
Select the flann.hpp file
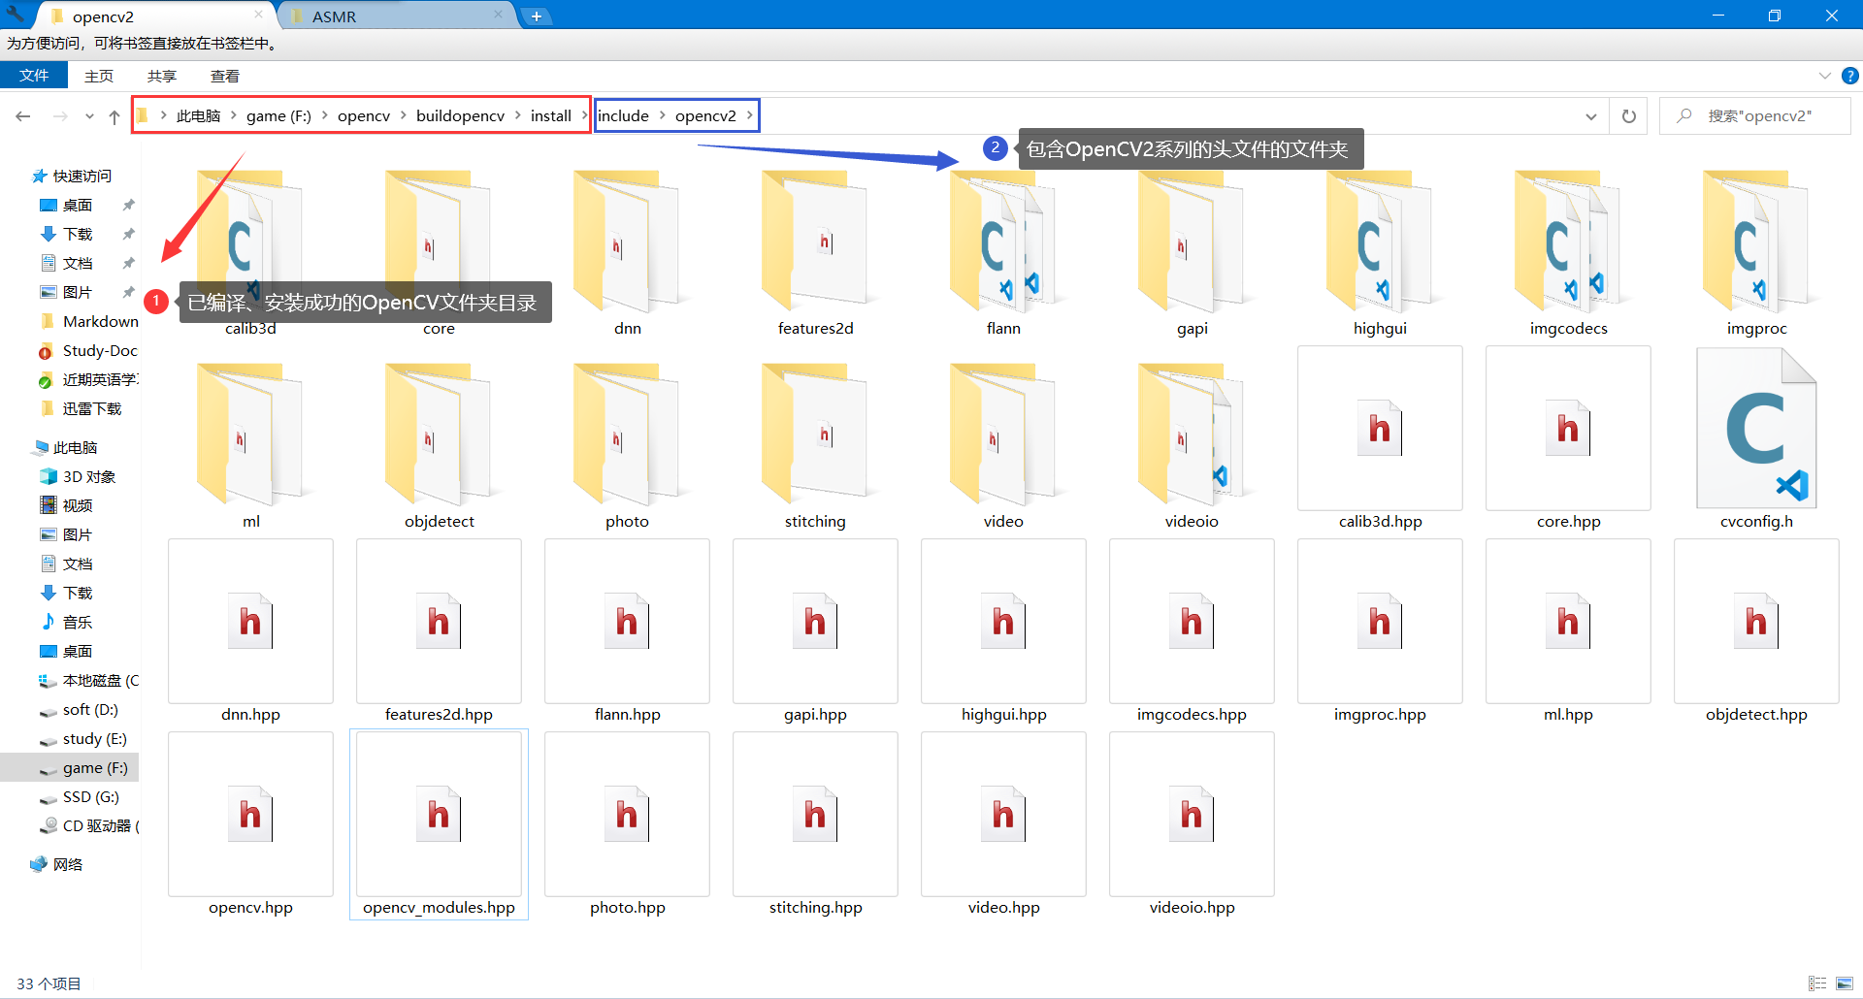tap(627, 631)
